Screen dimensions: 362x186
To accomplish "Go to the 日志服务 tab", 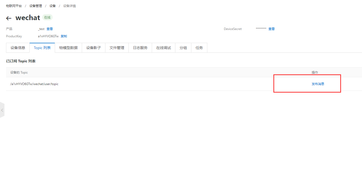I will (x=140, y=48).
